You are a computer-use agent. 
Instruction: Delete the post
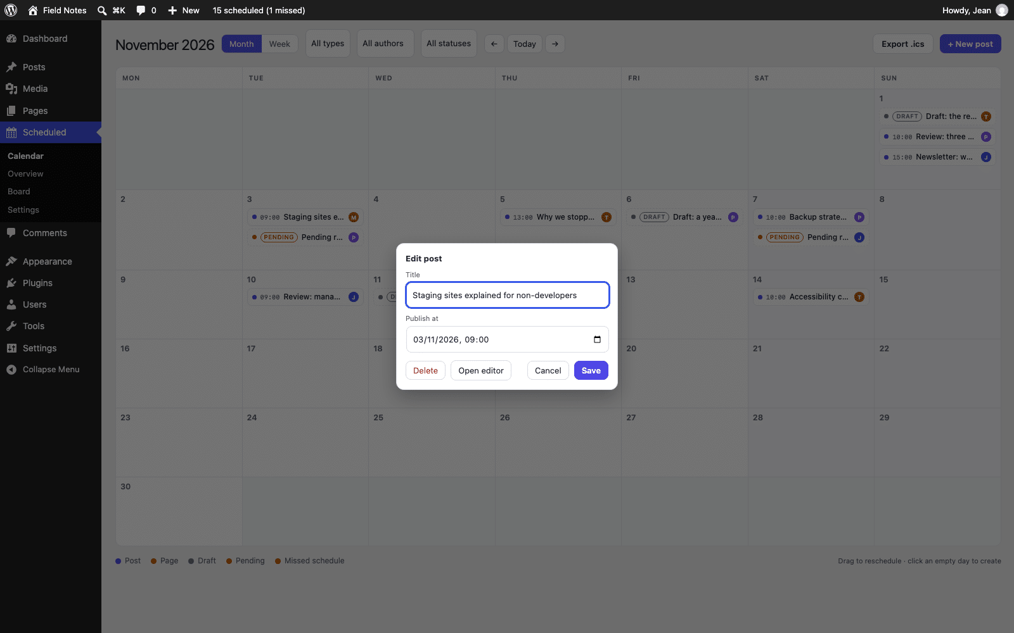pos(425,370)
